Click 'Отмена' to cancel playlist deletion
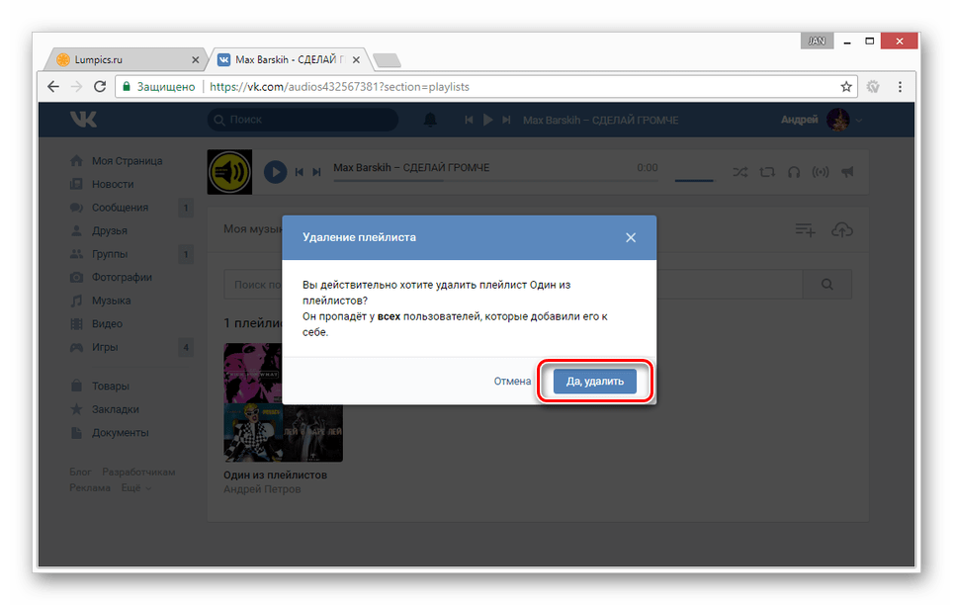Viewport: 953px width, 605px height. point(512,382)
